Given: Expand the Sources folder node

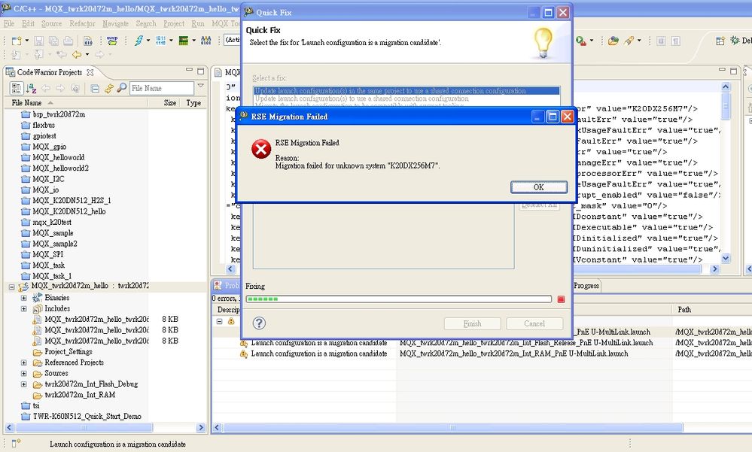Looking at the screenshot, I should (x=23, y=373).
